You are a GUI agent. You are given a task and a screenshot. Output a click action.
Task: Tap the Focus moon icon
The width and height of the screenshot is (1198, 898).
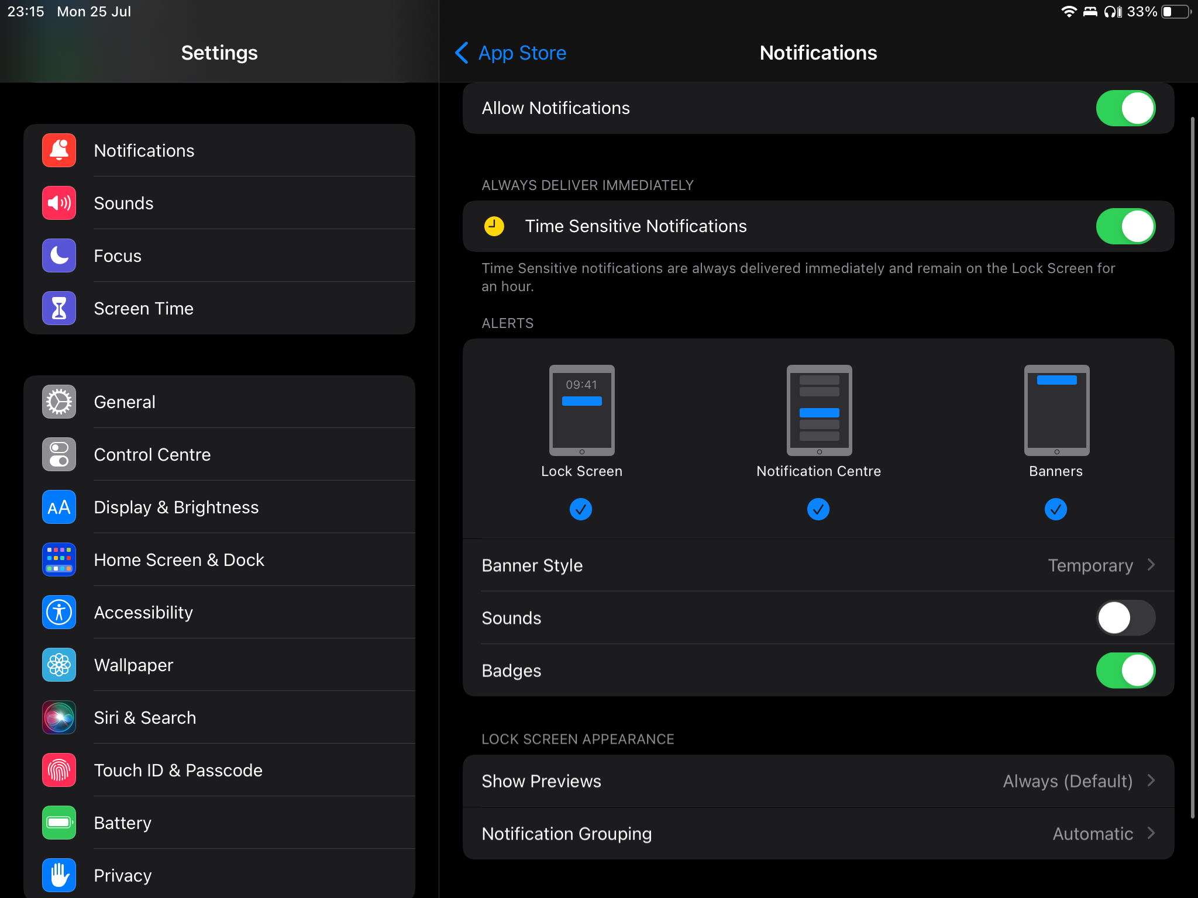pyautogui.click(x=59, y=256)
